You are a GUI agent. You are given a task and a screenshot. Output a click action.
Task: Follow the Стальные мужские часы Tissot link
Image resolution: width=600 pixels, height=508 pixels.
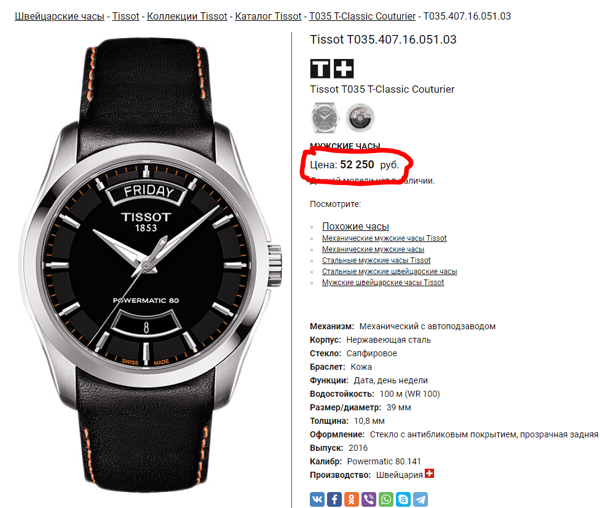[376, 260]
